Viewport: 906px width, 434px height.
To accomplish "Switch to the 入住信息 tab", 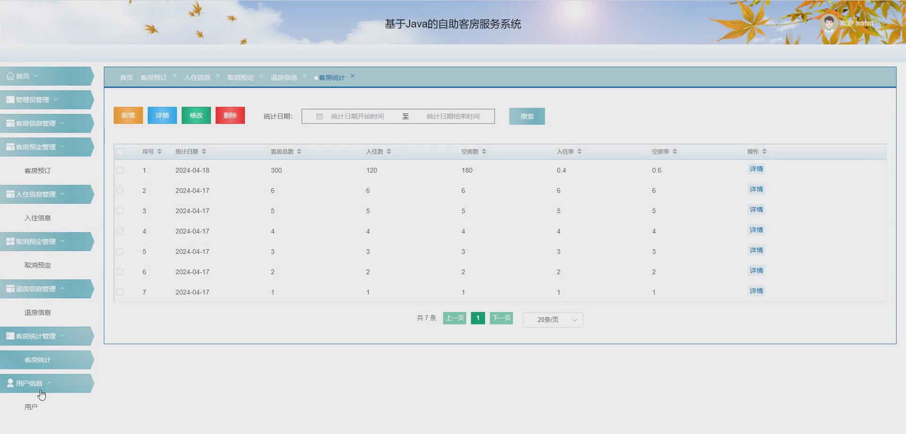I will click(x=197, y=77).
